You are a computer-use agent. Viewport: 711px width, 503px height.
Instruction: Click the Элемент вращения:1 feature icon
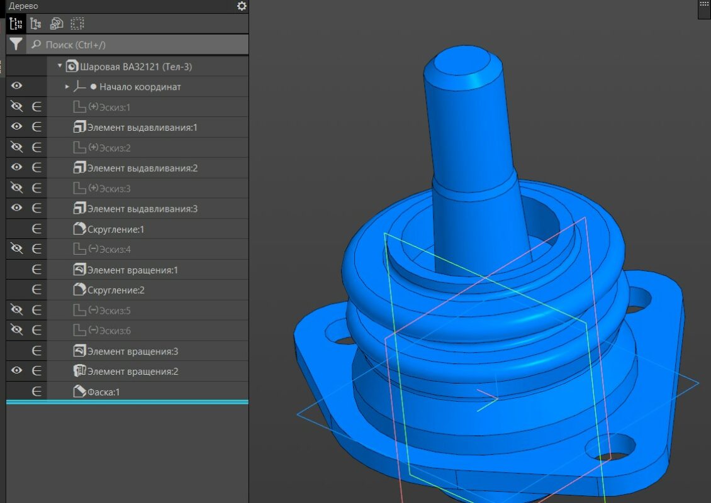pos(79,270)
